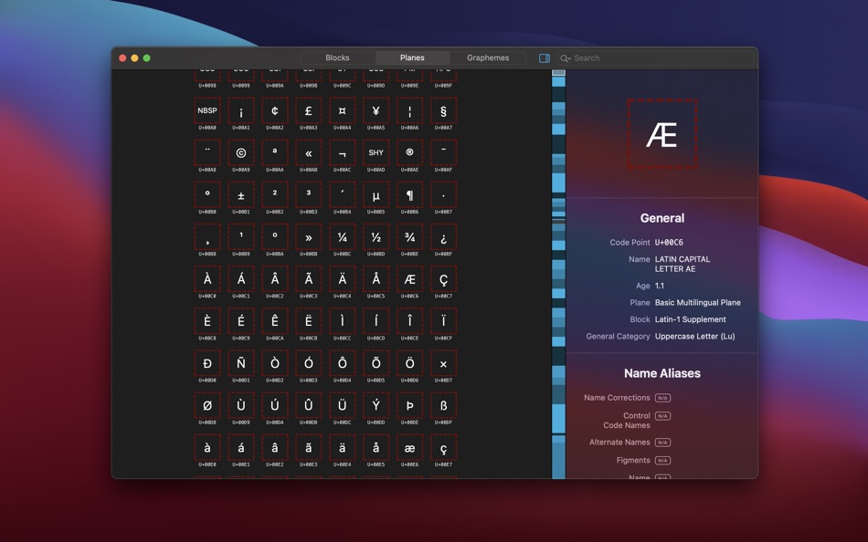Open the Graphemes tab

pos(488,57)
